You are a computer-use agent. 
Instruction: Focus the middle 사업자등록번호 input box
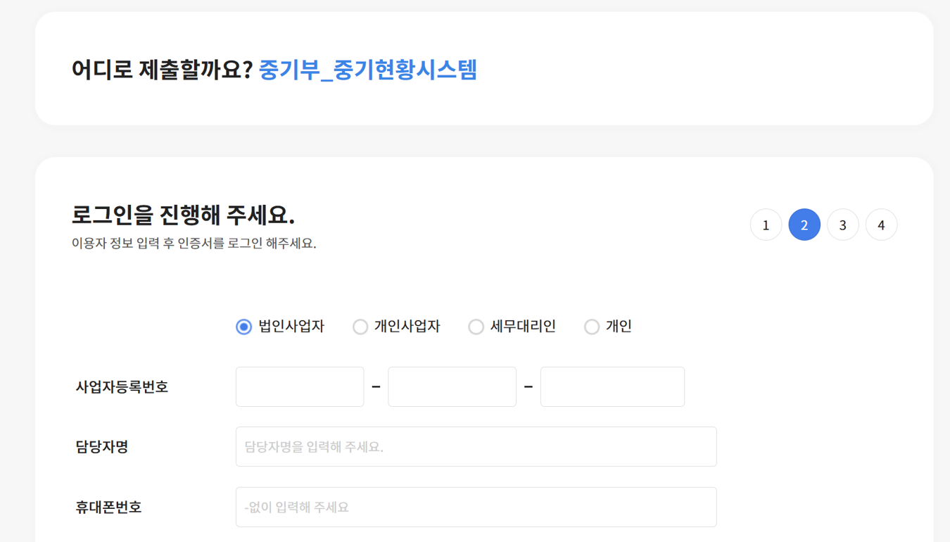point(452,386)
